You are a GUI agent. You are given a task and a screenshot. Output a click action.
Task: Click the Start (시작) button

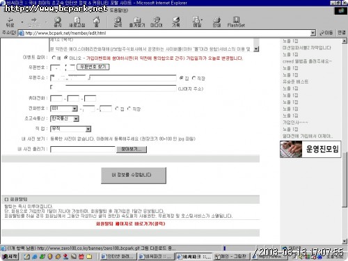pos(10,256)
